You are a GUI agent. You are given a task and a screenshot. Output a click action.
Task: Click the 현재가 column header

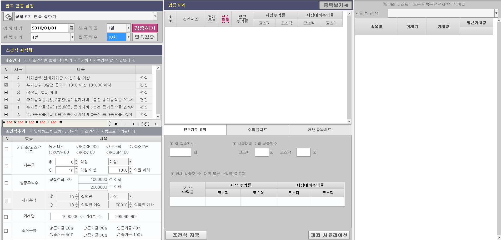coord(412,27)
